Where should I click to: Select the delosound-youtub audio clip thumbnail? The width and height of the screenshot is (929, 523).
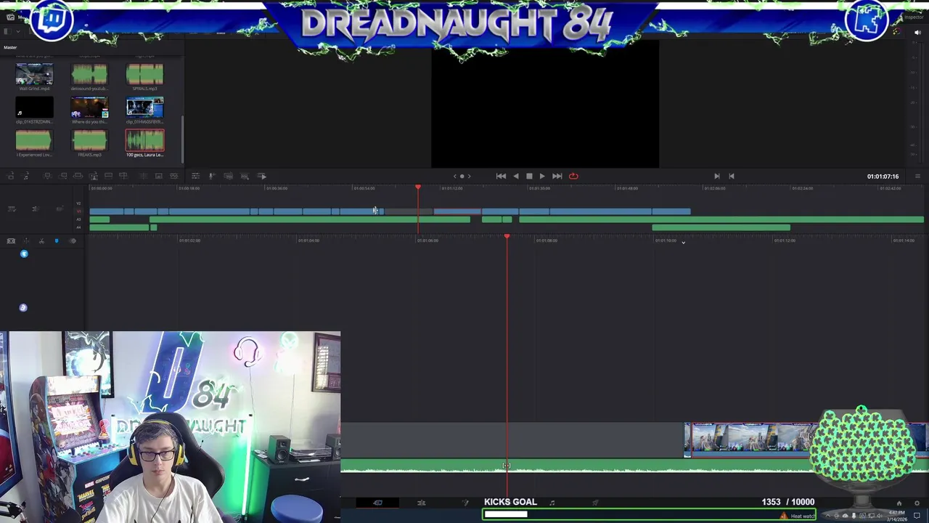[89, 74]
